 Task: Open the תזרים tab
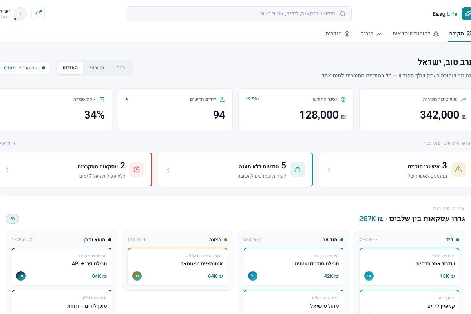371,34
